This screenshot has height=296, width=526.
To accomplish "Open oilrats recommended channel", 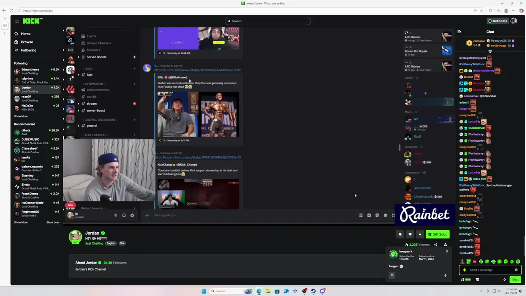I will (37, 132).
